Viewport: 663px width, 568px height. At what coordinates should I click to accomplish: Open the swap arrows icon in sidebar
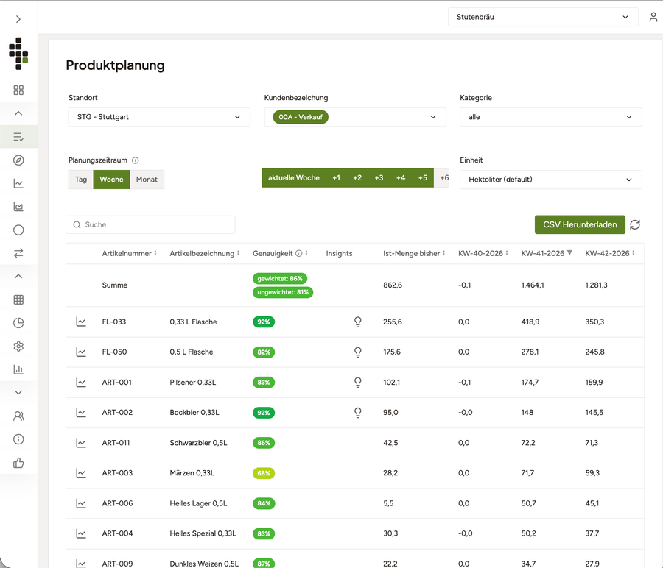pos(18,253)
